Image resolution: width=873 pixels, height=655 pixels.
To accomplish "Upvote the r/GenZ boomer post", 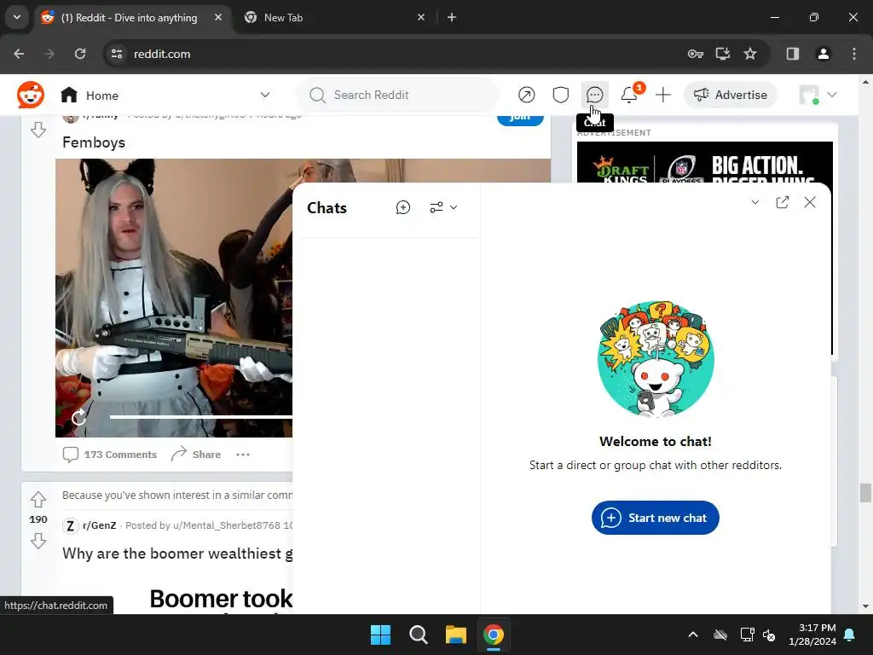I will tap(38, 500).
